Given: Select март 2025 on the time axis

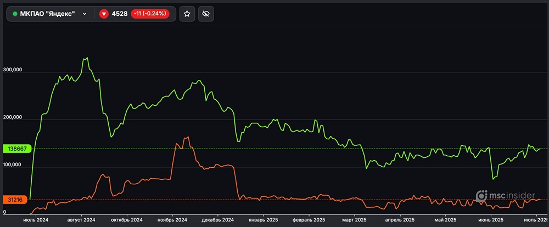Looking at the screenshot, I should 354,220.
